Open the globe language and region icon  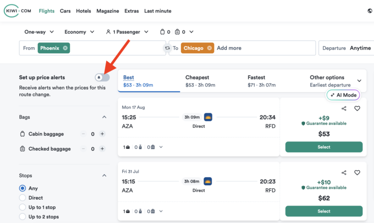click(x=370, y=11)
